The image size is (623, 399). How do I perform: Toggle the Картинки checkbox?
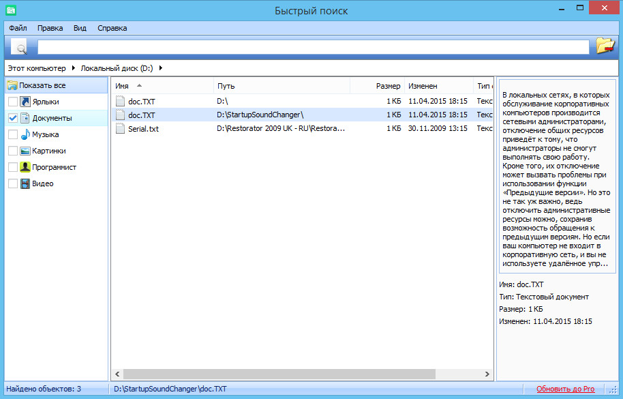click(x=13, y=151)
